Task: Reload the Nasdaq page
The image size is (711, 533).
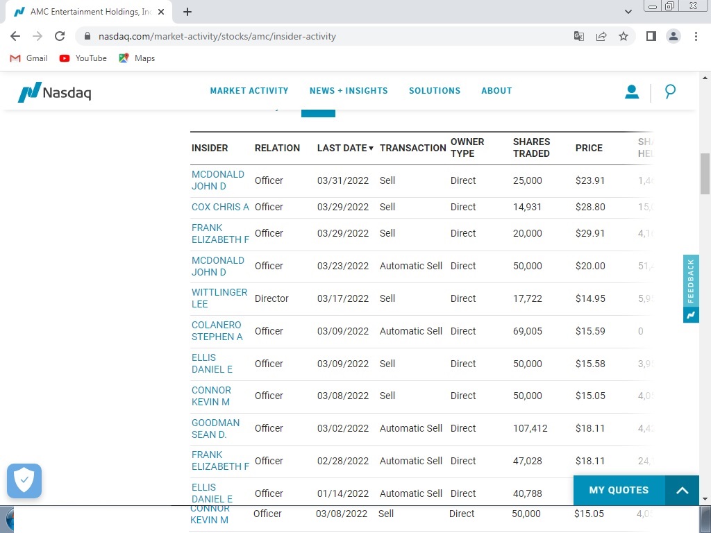Action: (60, 36)
